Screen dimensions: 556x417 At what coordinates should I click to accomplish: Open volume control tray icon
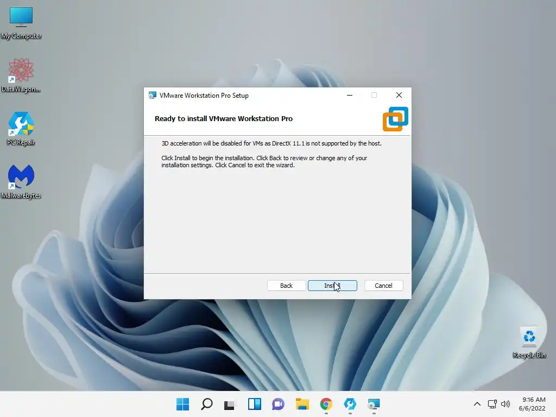pos(506,404)
